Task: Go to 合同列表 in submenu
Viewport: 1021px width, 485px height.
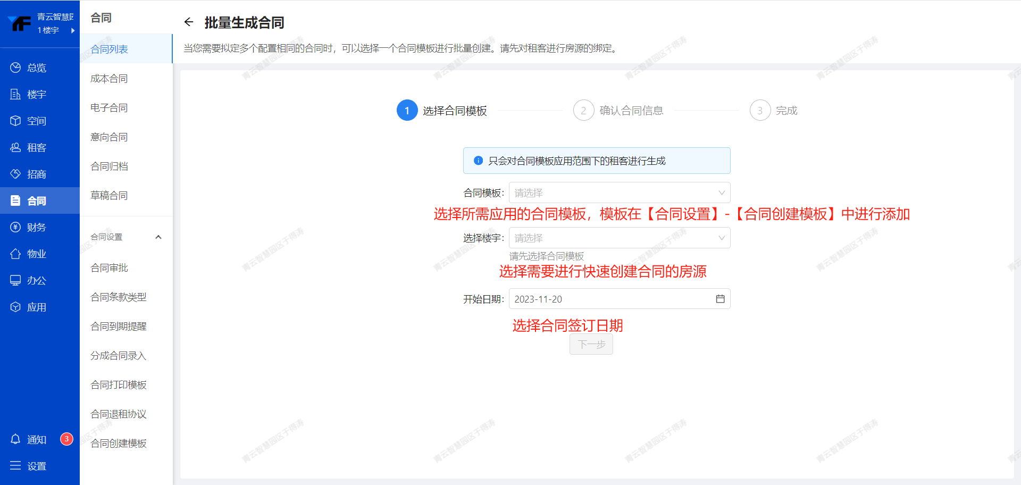Action: click(110, 49)
